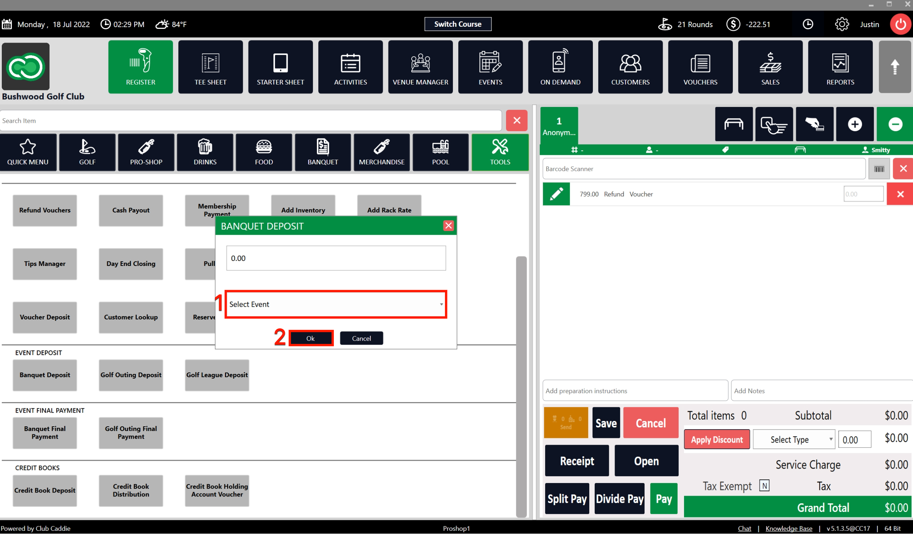Click the green pencil edit icon
Screen dimensions: 913x534
click(x=556, y=194)
